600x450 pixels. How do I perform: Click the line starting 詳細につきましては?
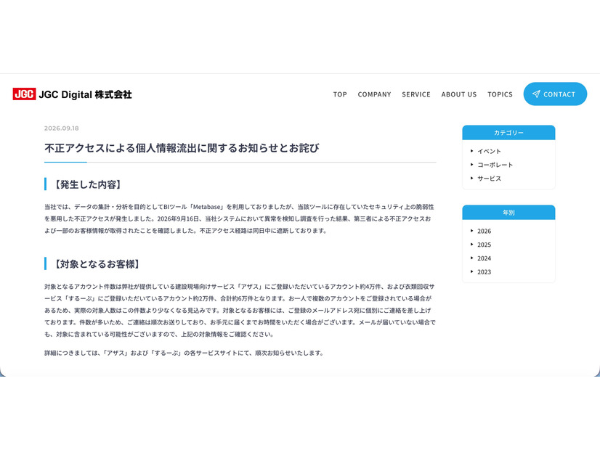pyautogui.click(x=184, y=353)
